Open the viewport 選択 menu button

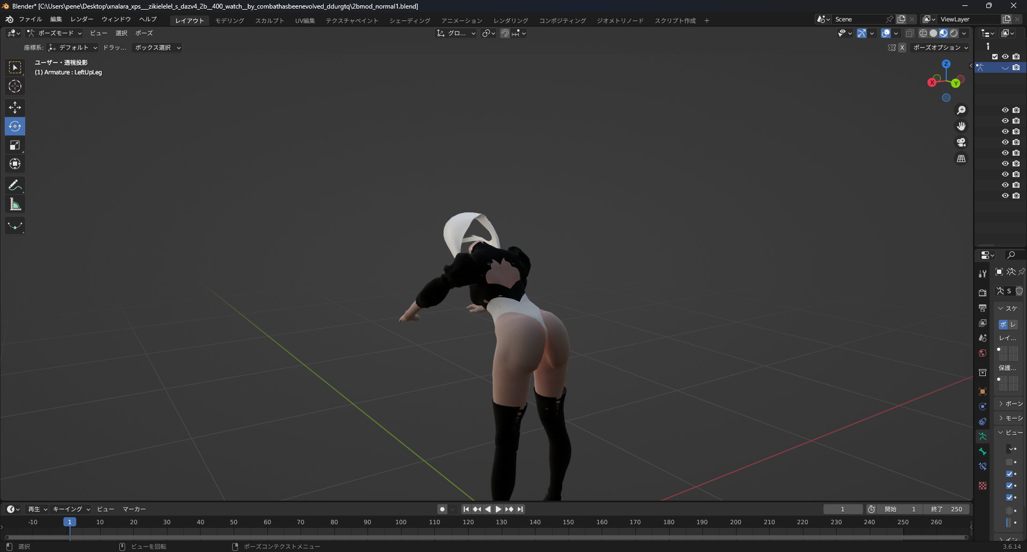coord(121,33)
